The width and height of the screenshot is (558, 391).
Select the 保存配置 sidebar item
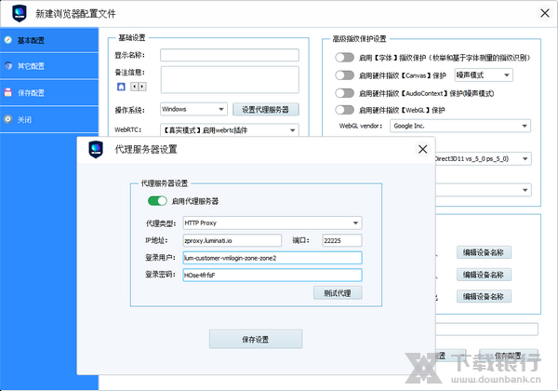pos(49,92)
